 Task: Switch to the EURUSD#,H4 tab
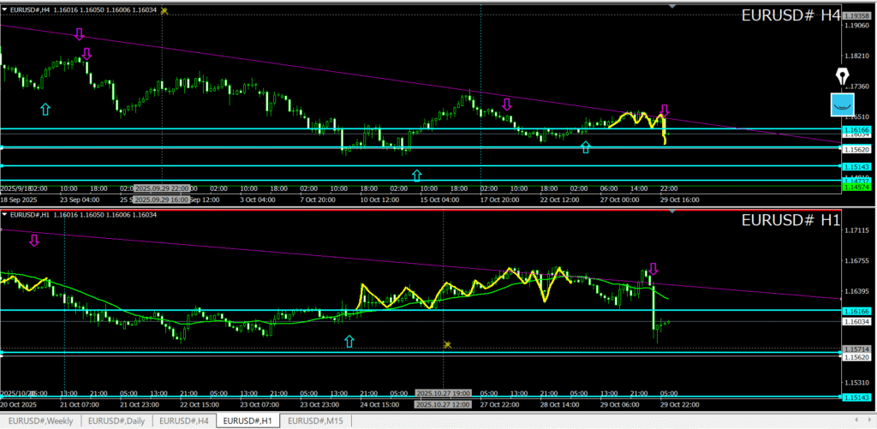[183, 420]
